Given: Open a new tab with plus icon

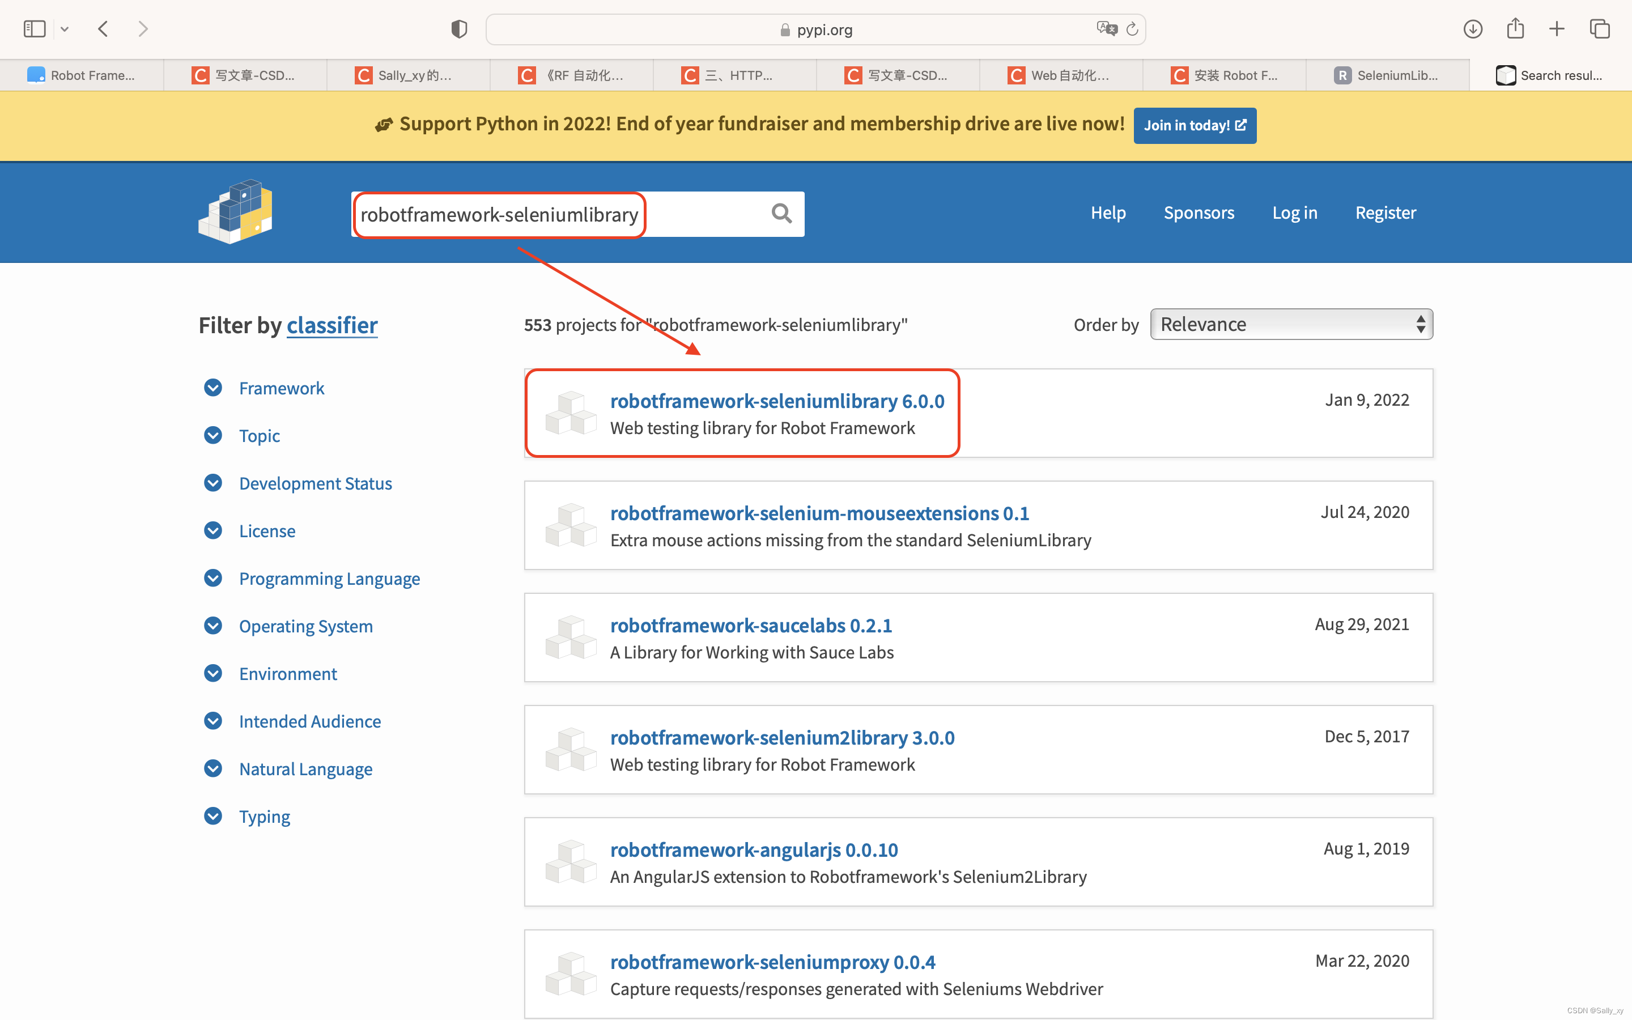Looking at the screenshot, I should click(x=1557, y=29).
